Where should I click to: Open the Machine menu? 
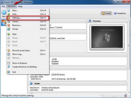[x=12, y=6]
